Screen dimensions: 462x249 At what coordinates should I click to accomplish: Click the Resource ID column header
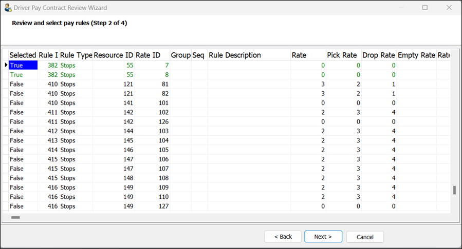114,55
